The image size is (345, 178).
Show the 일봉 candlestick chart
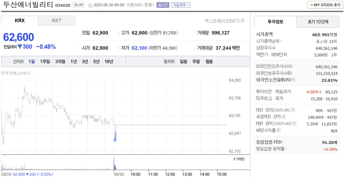click(183, 62)
